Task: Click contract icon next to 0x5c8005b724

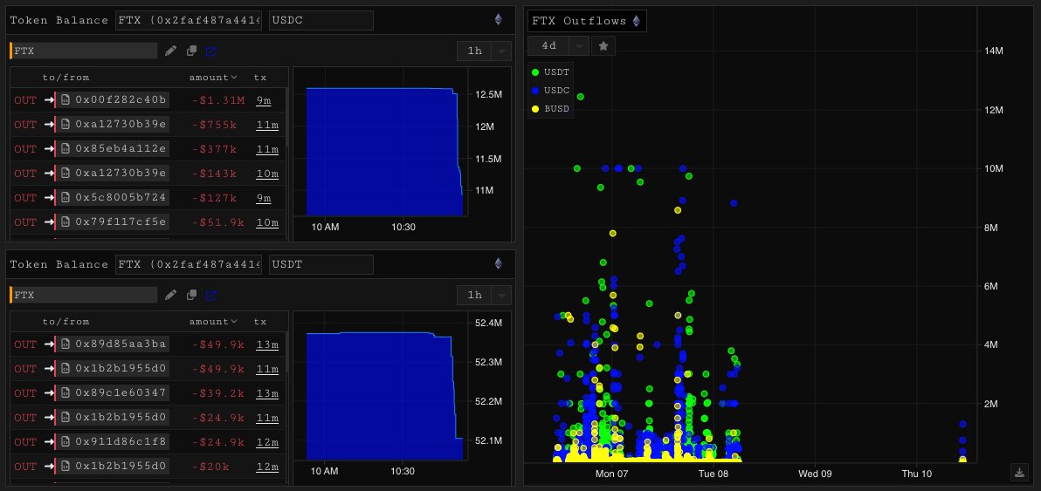Action: point(65,197)
